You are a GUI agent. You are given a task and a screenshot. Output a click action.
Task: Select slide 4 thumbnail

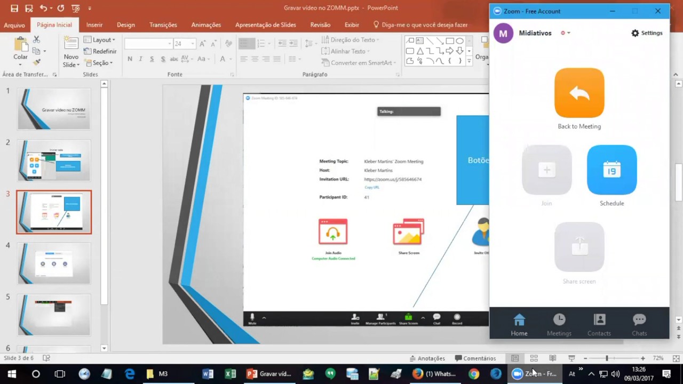(x=54, y=263)
